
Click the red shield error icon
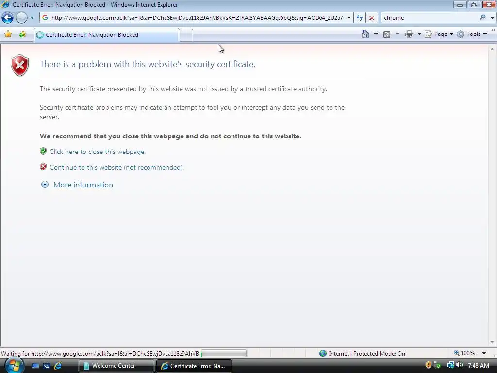pos(19,66)
